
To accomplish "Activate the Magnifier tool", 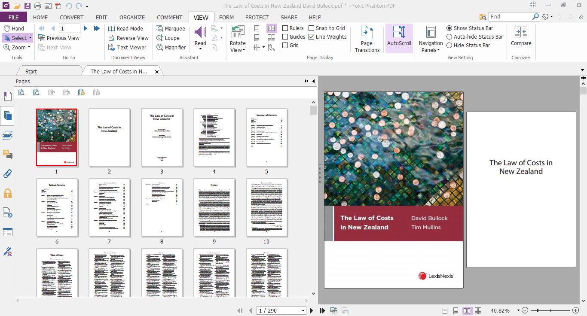I will point(171,47).
